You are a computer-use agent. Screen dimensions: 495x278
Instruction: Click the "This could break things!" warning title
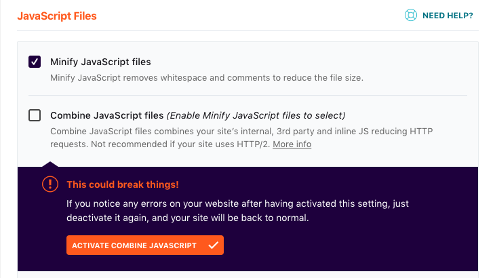coord(123,184)
